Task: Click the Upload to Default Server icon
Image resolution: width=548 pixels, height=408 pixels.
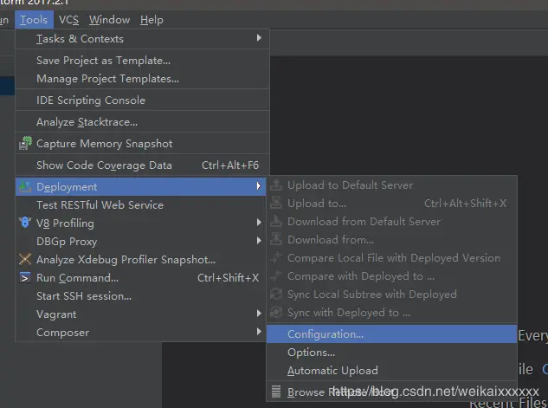Action: pos(277,185)
